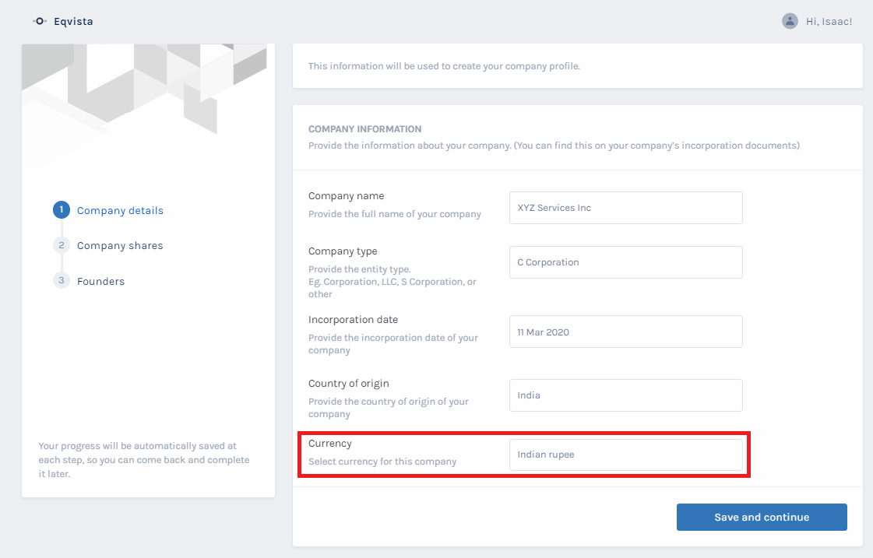Click the Company name label
Image resolution: width=873 pixels, height=558 pixels.
(347, 196)
